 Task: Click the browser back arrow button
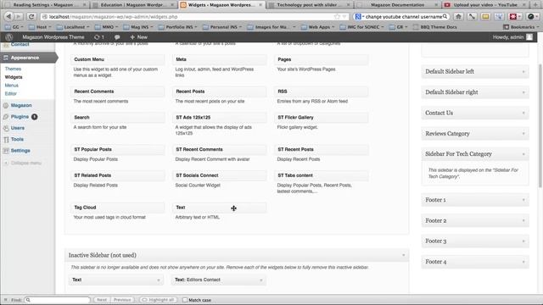[9, 16]
